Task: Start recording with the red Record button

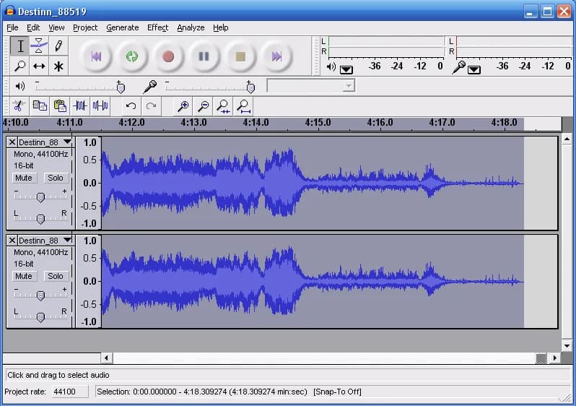Action: (x=168, y=56)
